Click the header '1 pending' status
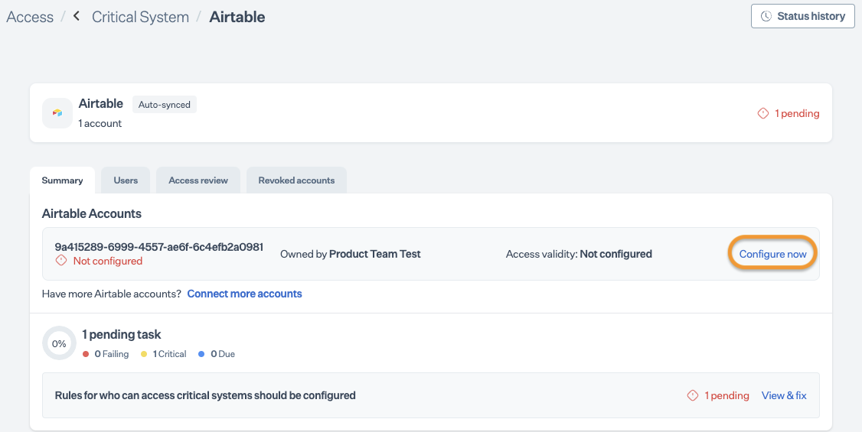Viewport: 862px width, 432px height. pos(797,114)
